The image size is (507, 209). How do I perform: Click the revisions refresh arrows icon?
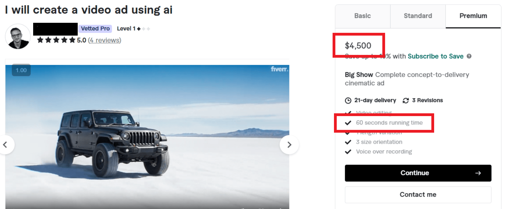(406, 101)
